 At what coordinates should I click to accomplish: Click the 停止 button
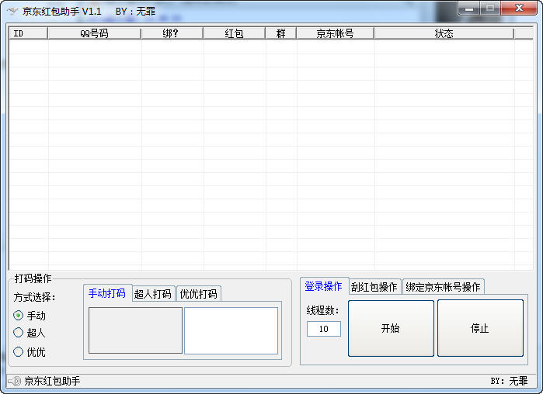[480, 328]
